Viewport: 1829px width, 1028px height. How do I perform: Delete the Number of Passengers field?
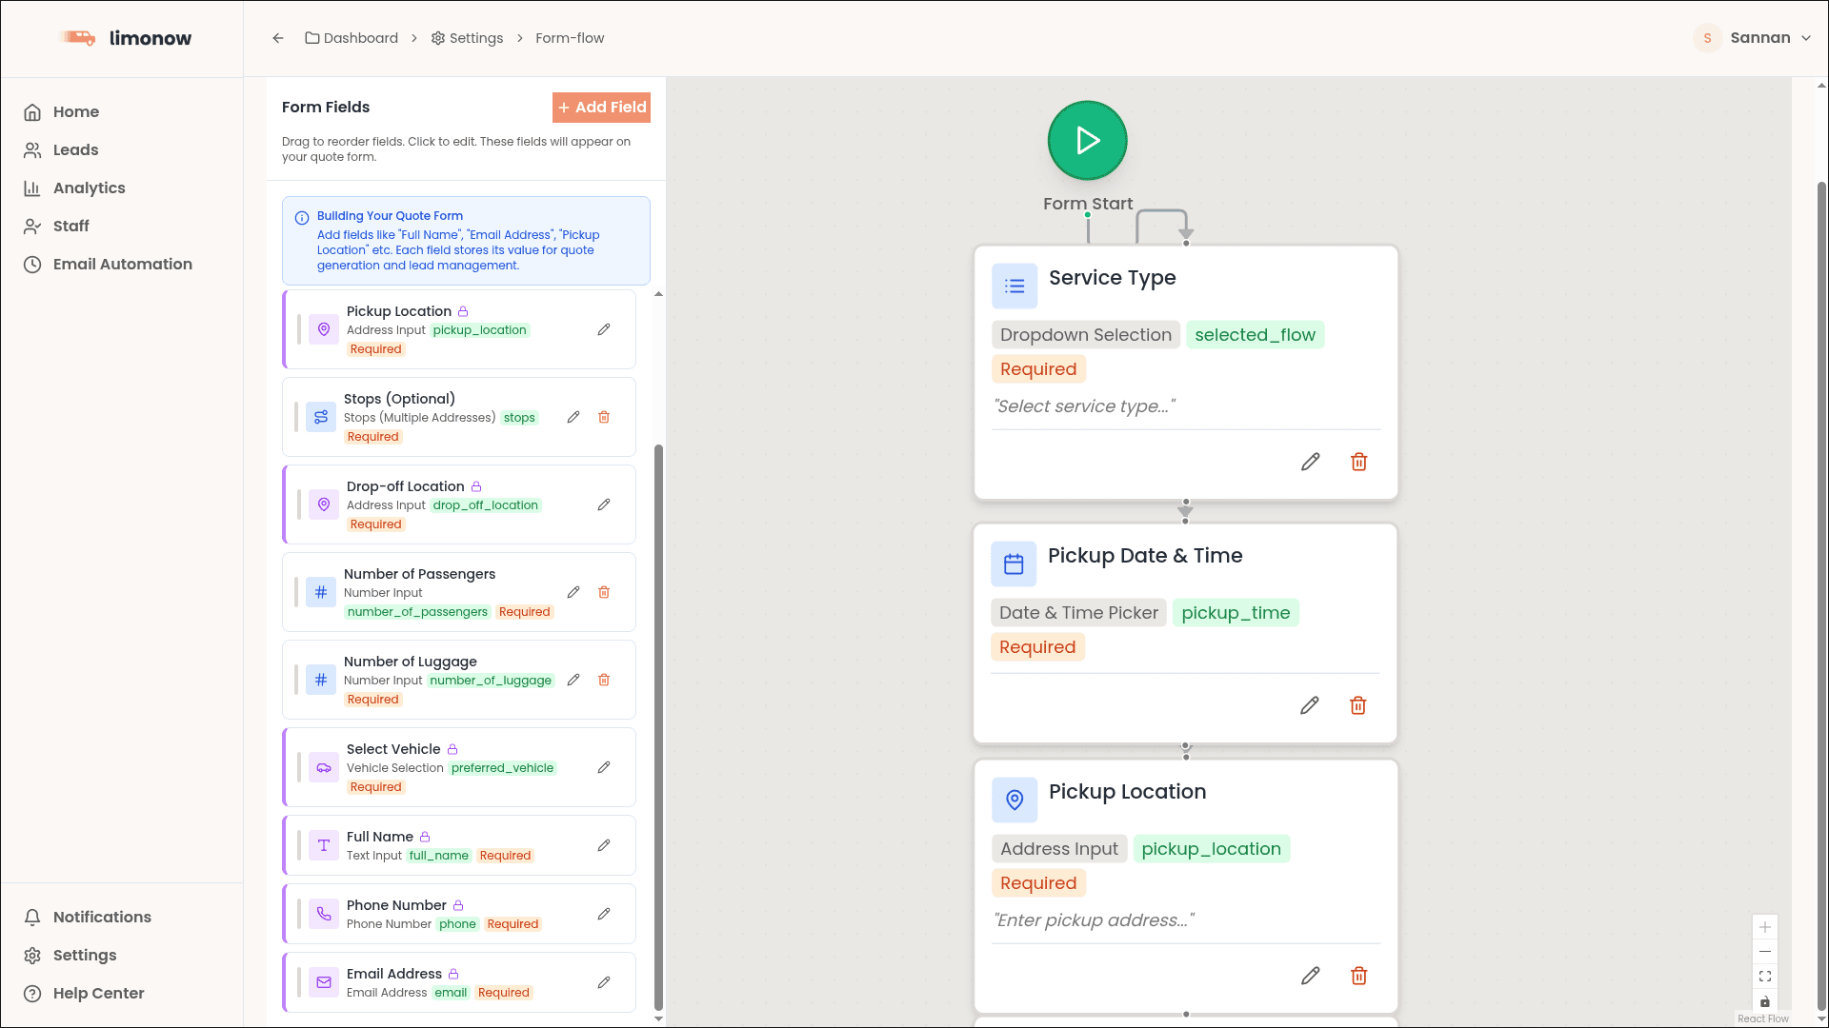[604, 592]
